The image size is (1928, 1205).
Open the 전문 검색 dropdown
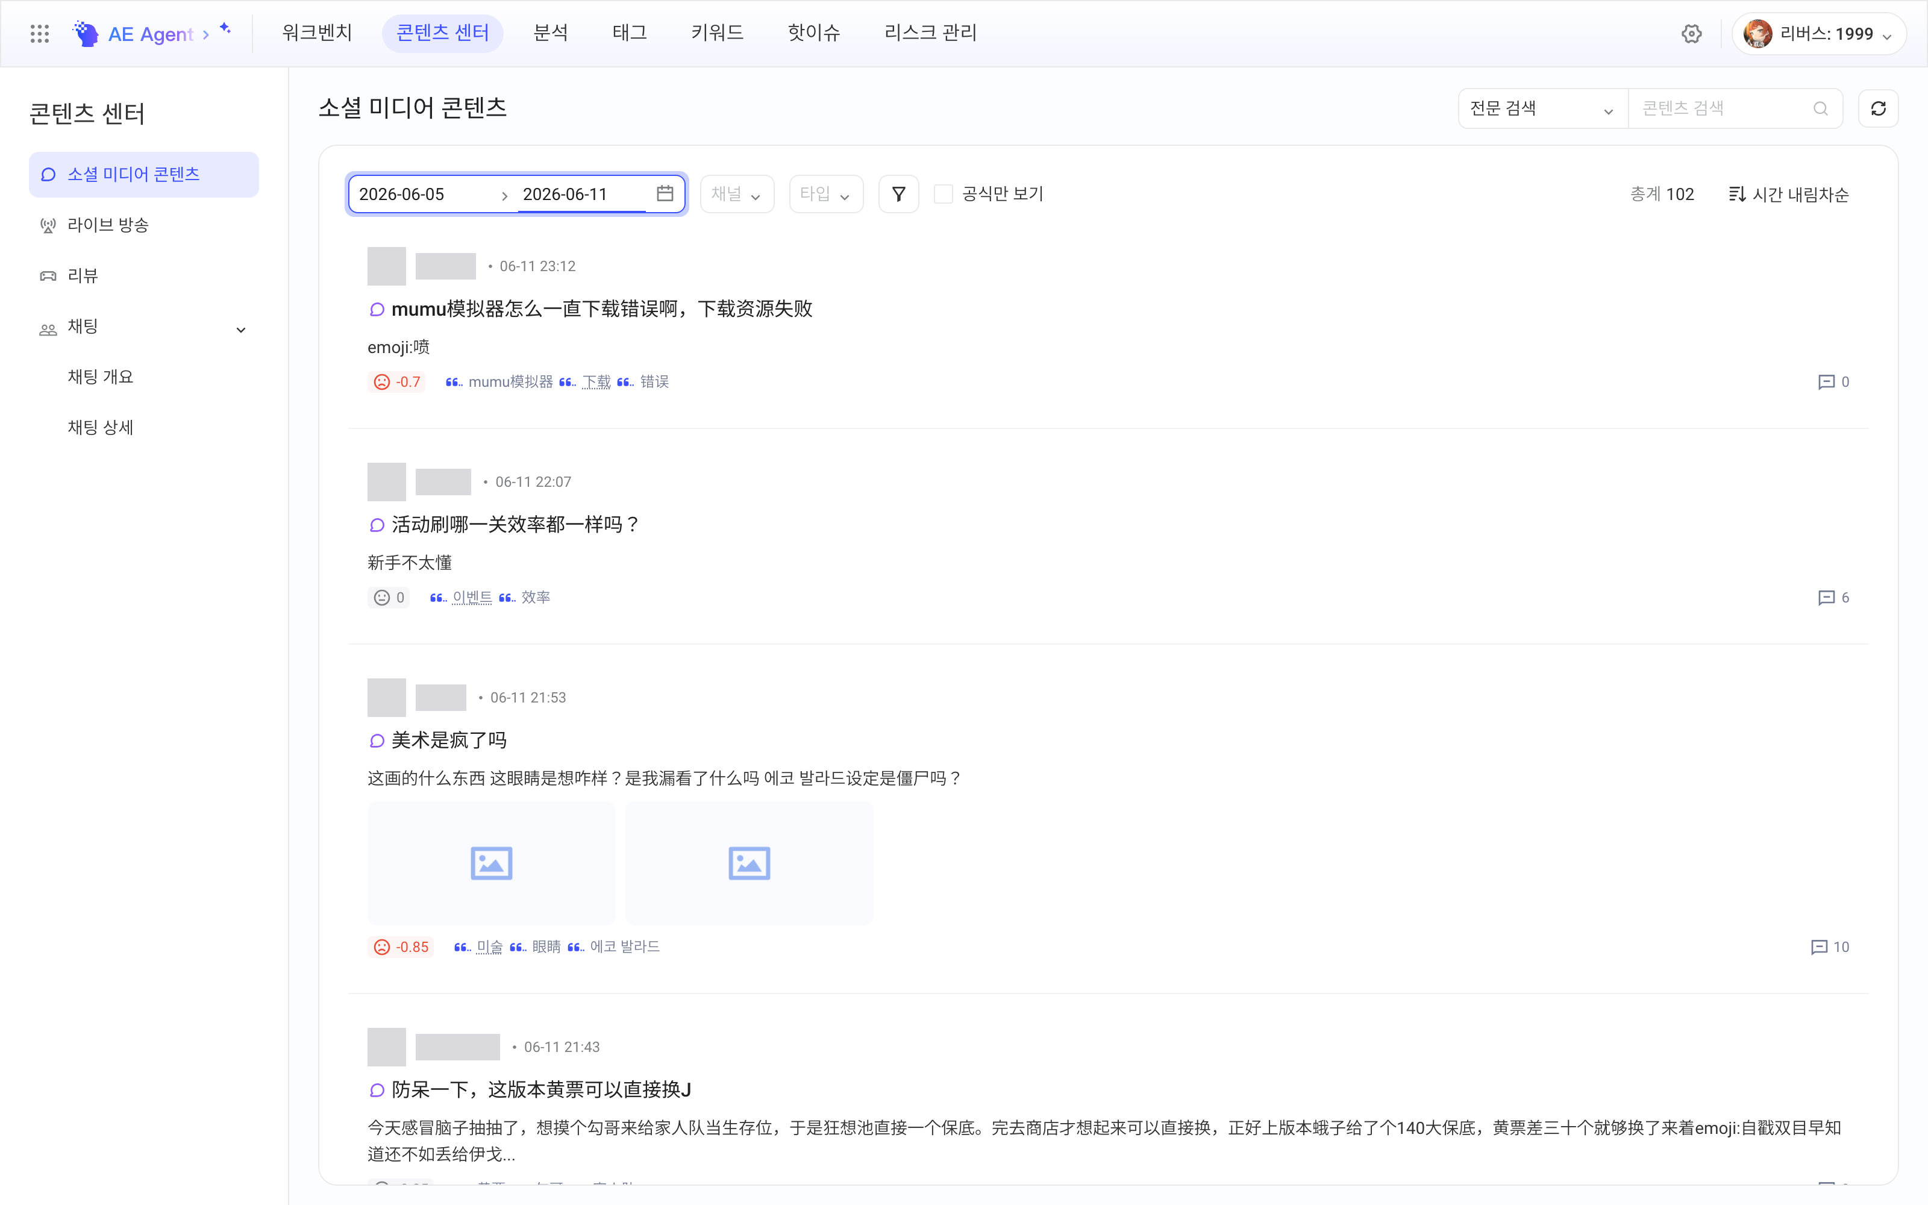[1542, 108]
